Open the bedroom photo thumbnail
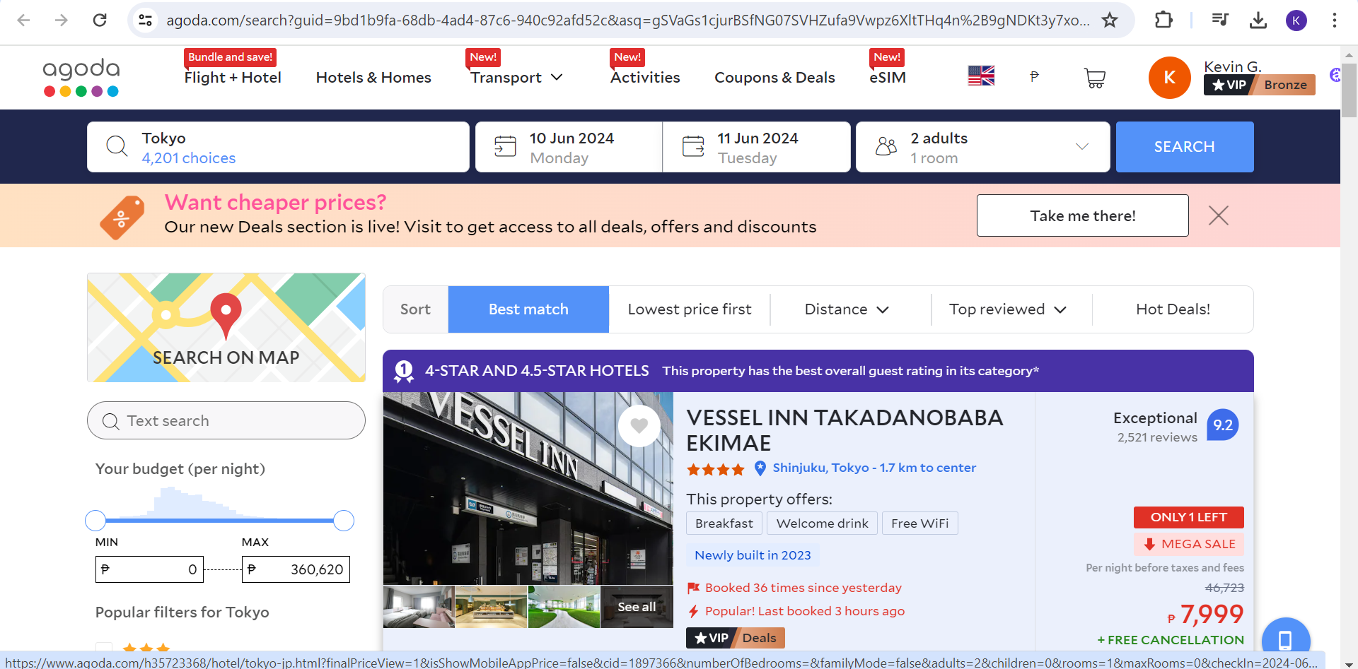 (419, 607)
